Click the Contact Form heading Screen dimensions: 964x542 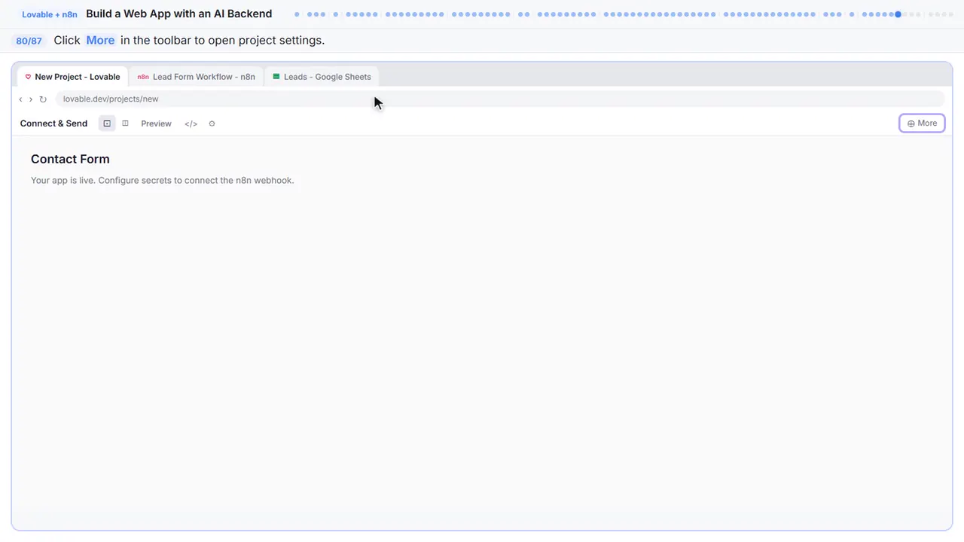tap(70, 159)
